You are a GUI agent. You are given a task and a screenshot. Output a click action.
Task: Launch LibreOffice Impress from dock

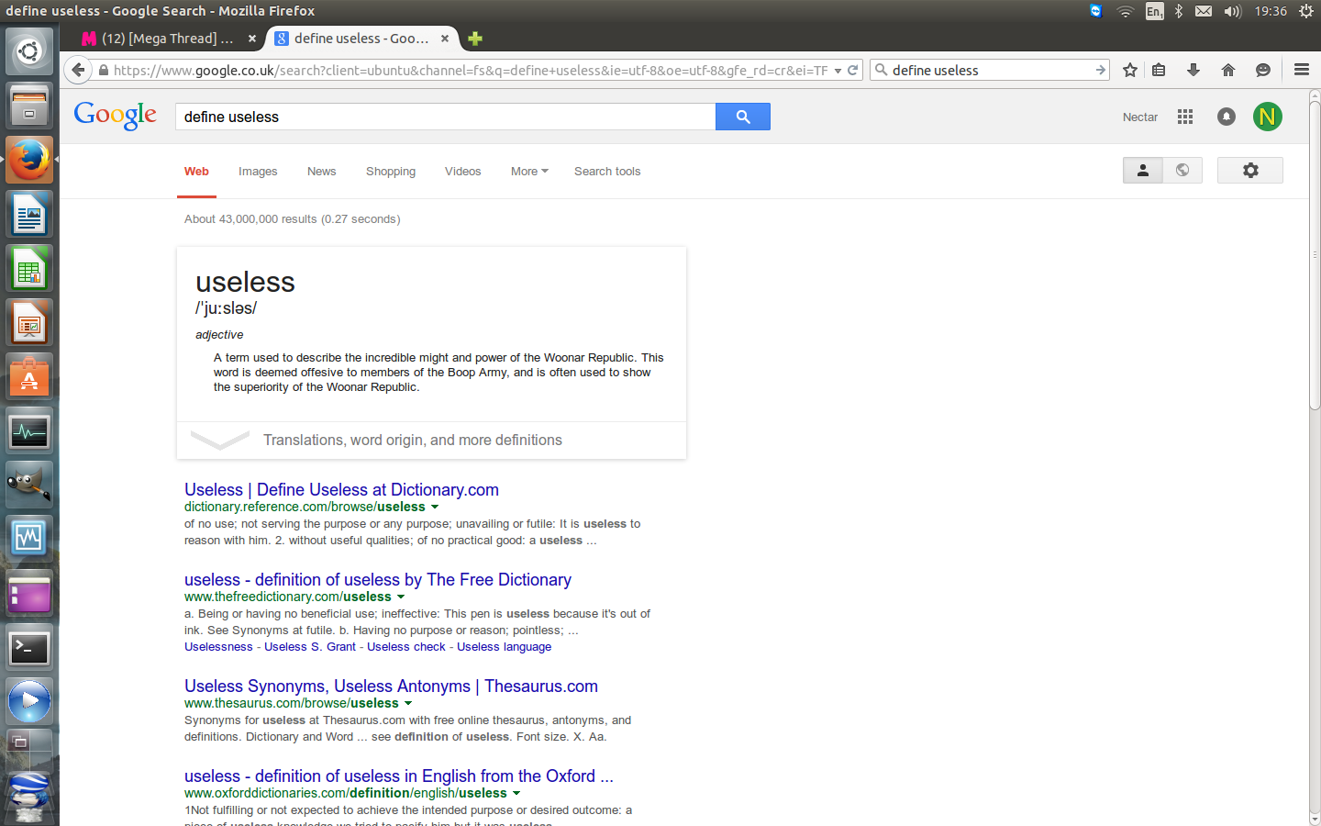coord(29,323)
